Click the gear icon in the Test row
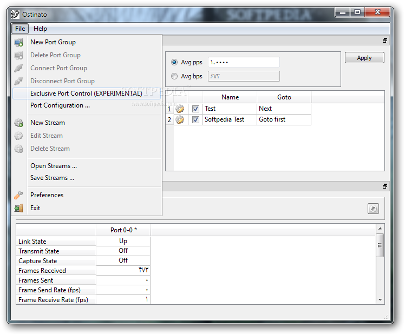The width and height of the screenshot is (405, 335). [180, 109]
